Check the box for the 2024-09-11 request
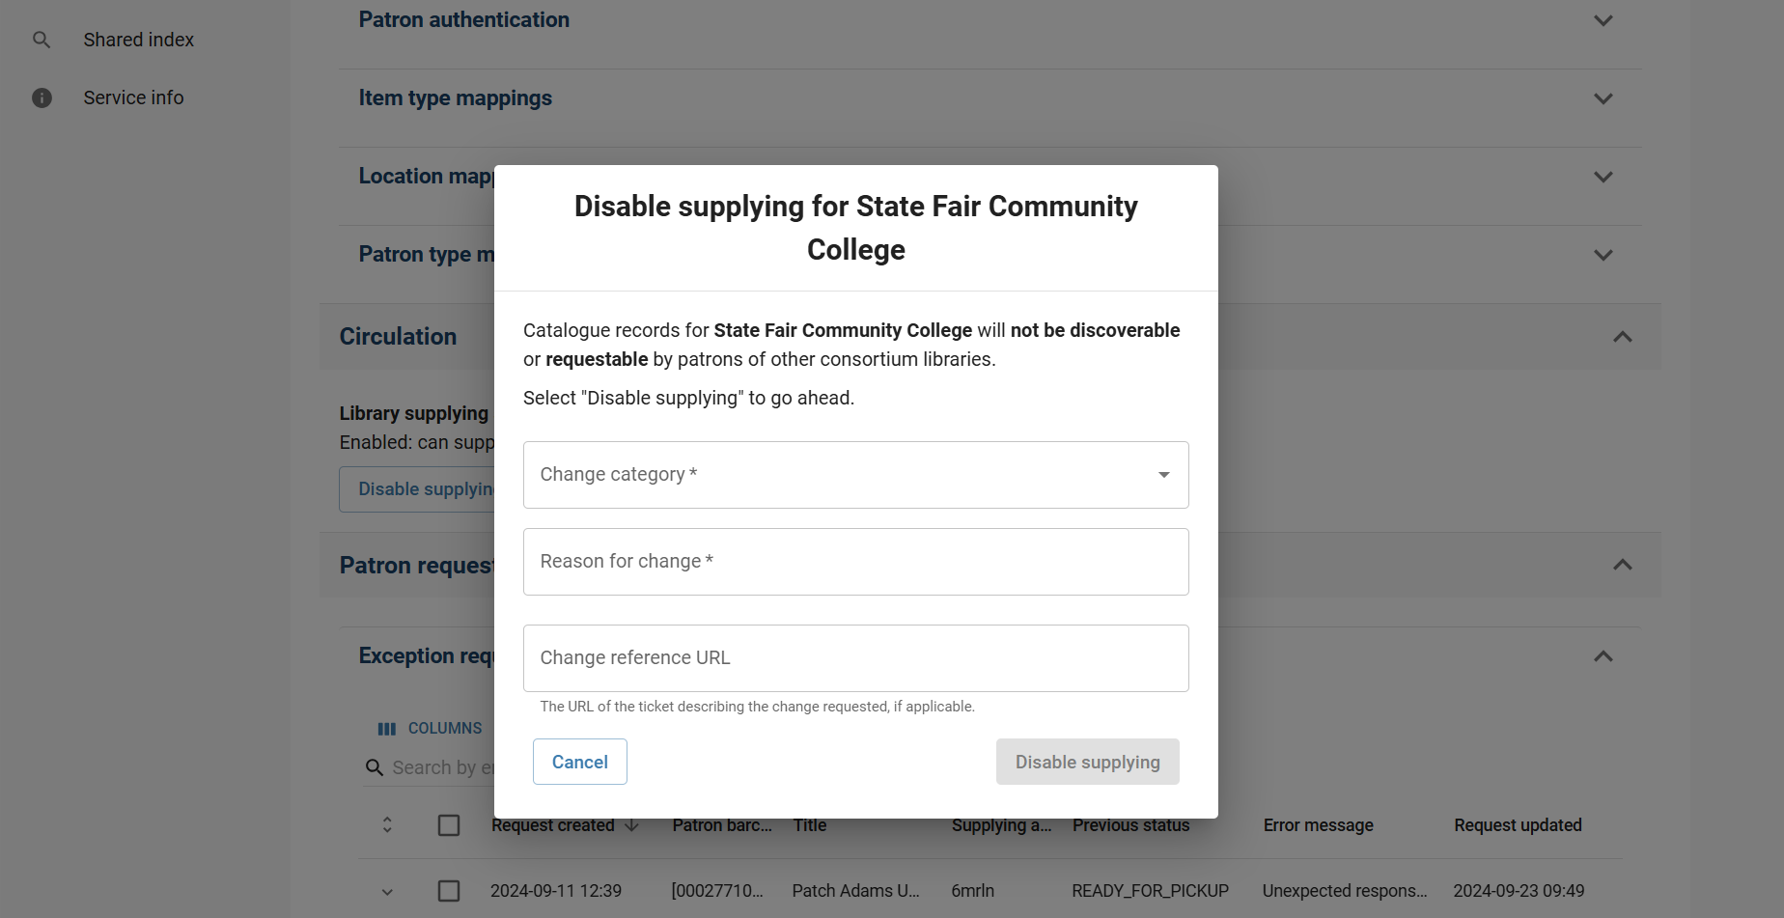The width and height of the screenshot is (1784, 918). point(449,891)
